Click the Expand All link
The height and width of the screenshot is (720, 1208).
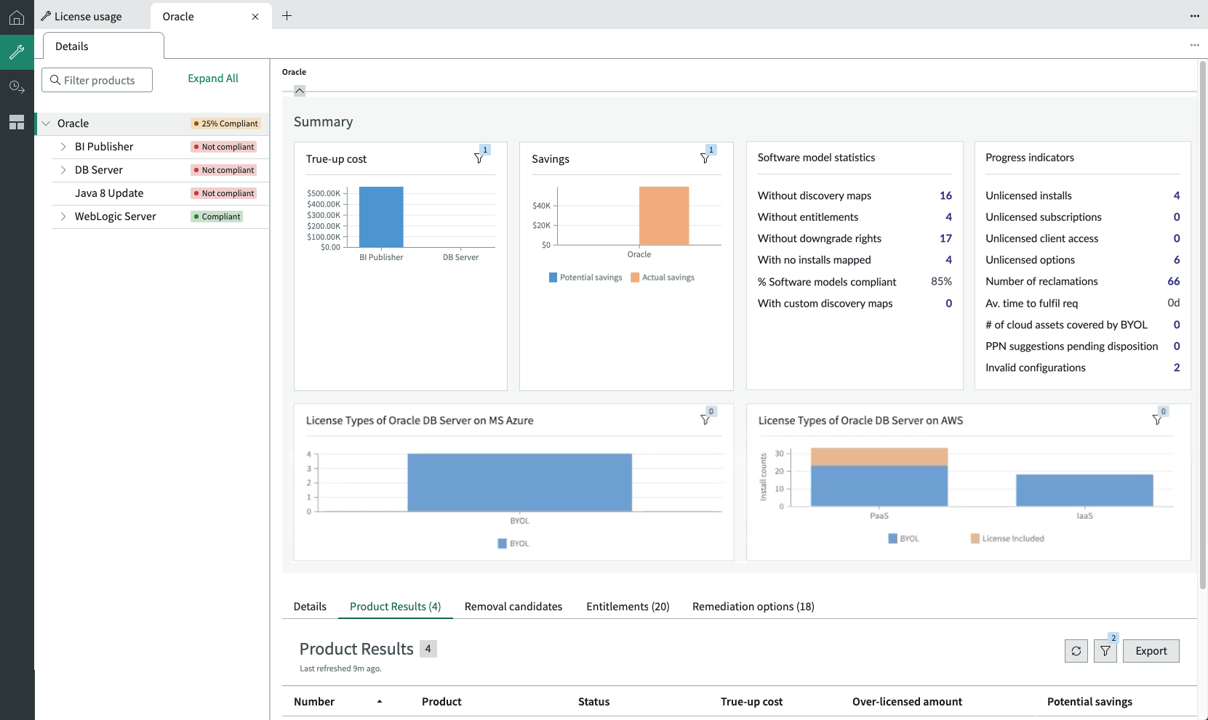coord(213,78)
